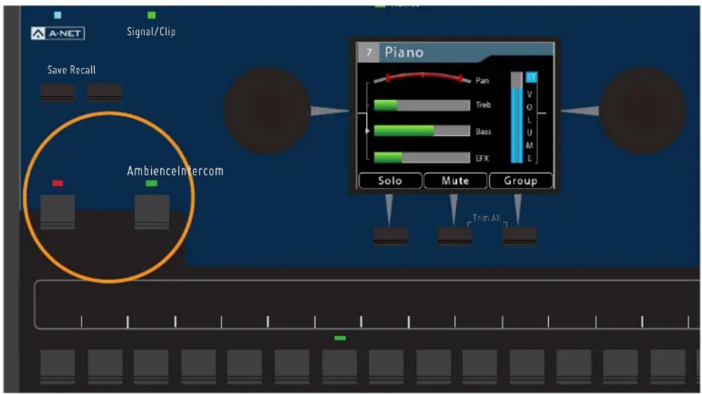Viewport: 702px width, 394px height.
Task: Click the ST stereo indicator on display
Action: 531,78
